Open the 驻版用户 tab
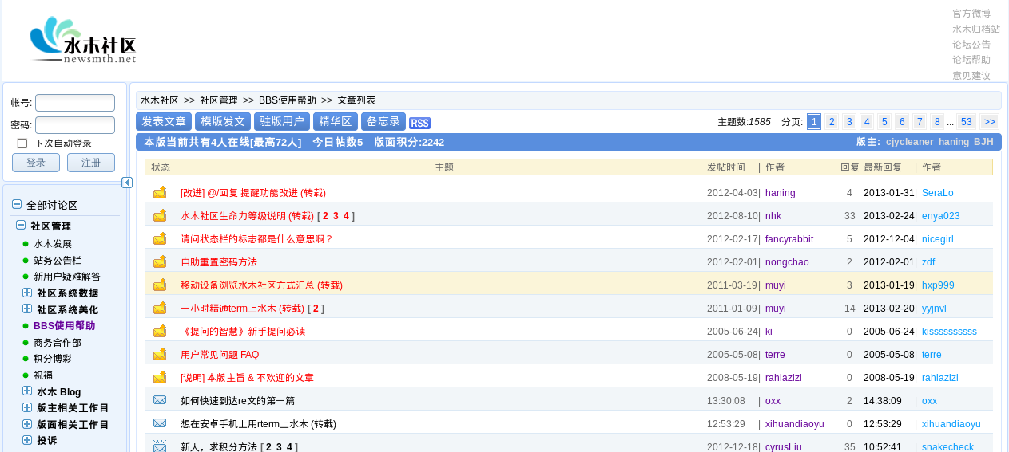Screen dimensions: 1009x452 click(282, 121)
